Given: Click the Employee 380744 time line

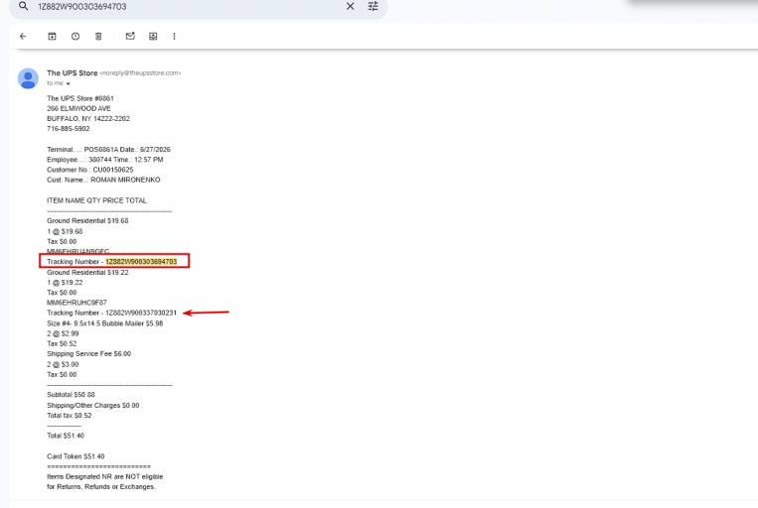Looking at the screenshot, I should (105, 160).
